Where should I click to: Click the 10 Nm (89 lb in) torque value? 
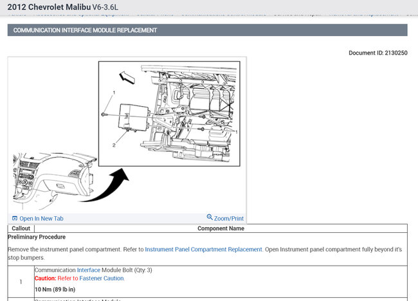(55, 289)
